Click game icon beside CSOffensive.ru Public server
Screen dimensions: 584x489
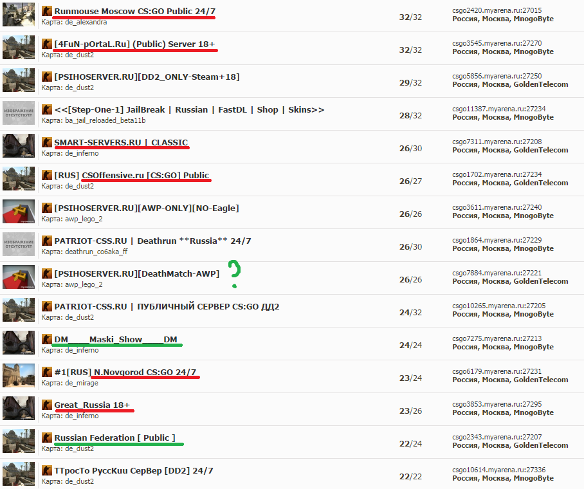[47, 175]
